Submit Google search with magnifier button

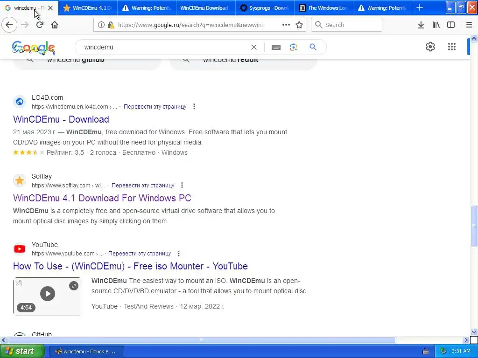[313, 47]
